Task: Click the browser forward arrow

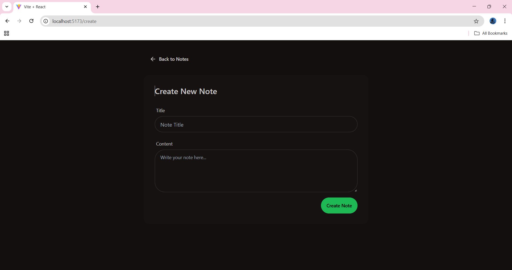Action: (19, 21)
